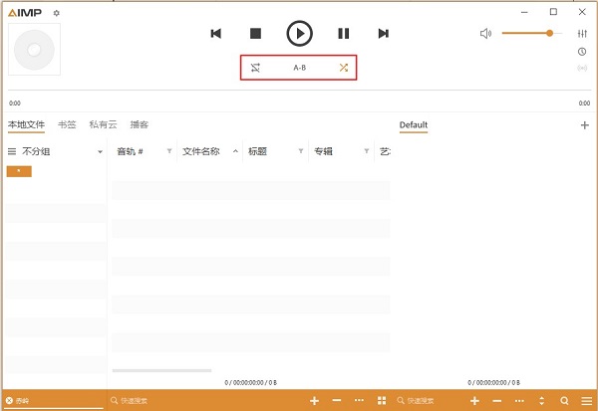The height and width of the screenshot is (411, 598).
Task: Open playlist more options ellipsis
Action: (x=519, y=401)
